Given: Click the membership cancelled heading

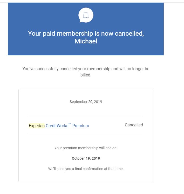Looking at the screenshot, I should 86,37.
